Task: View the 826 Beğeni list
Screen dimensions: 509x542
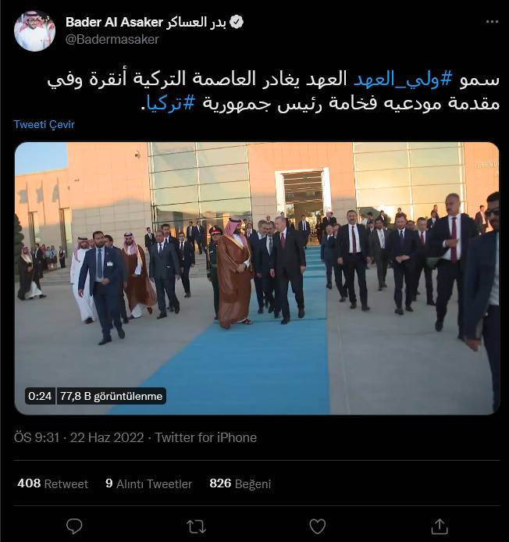Action: click(x=240, y=483)
